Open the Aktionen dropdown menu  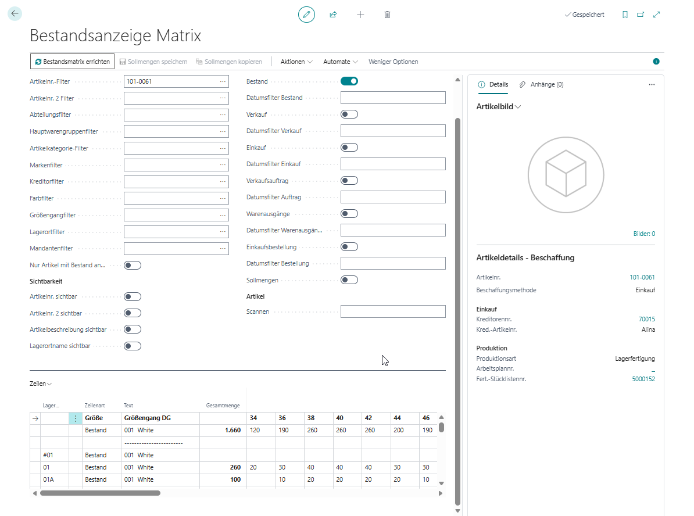click(296, 62)
